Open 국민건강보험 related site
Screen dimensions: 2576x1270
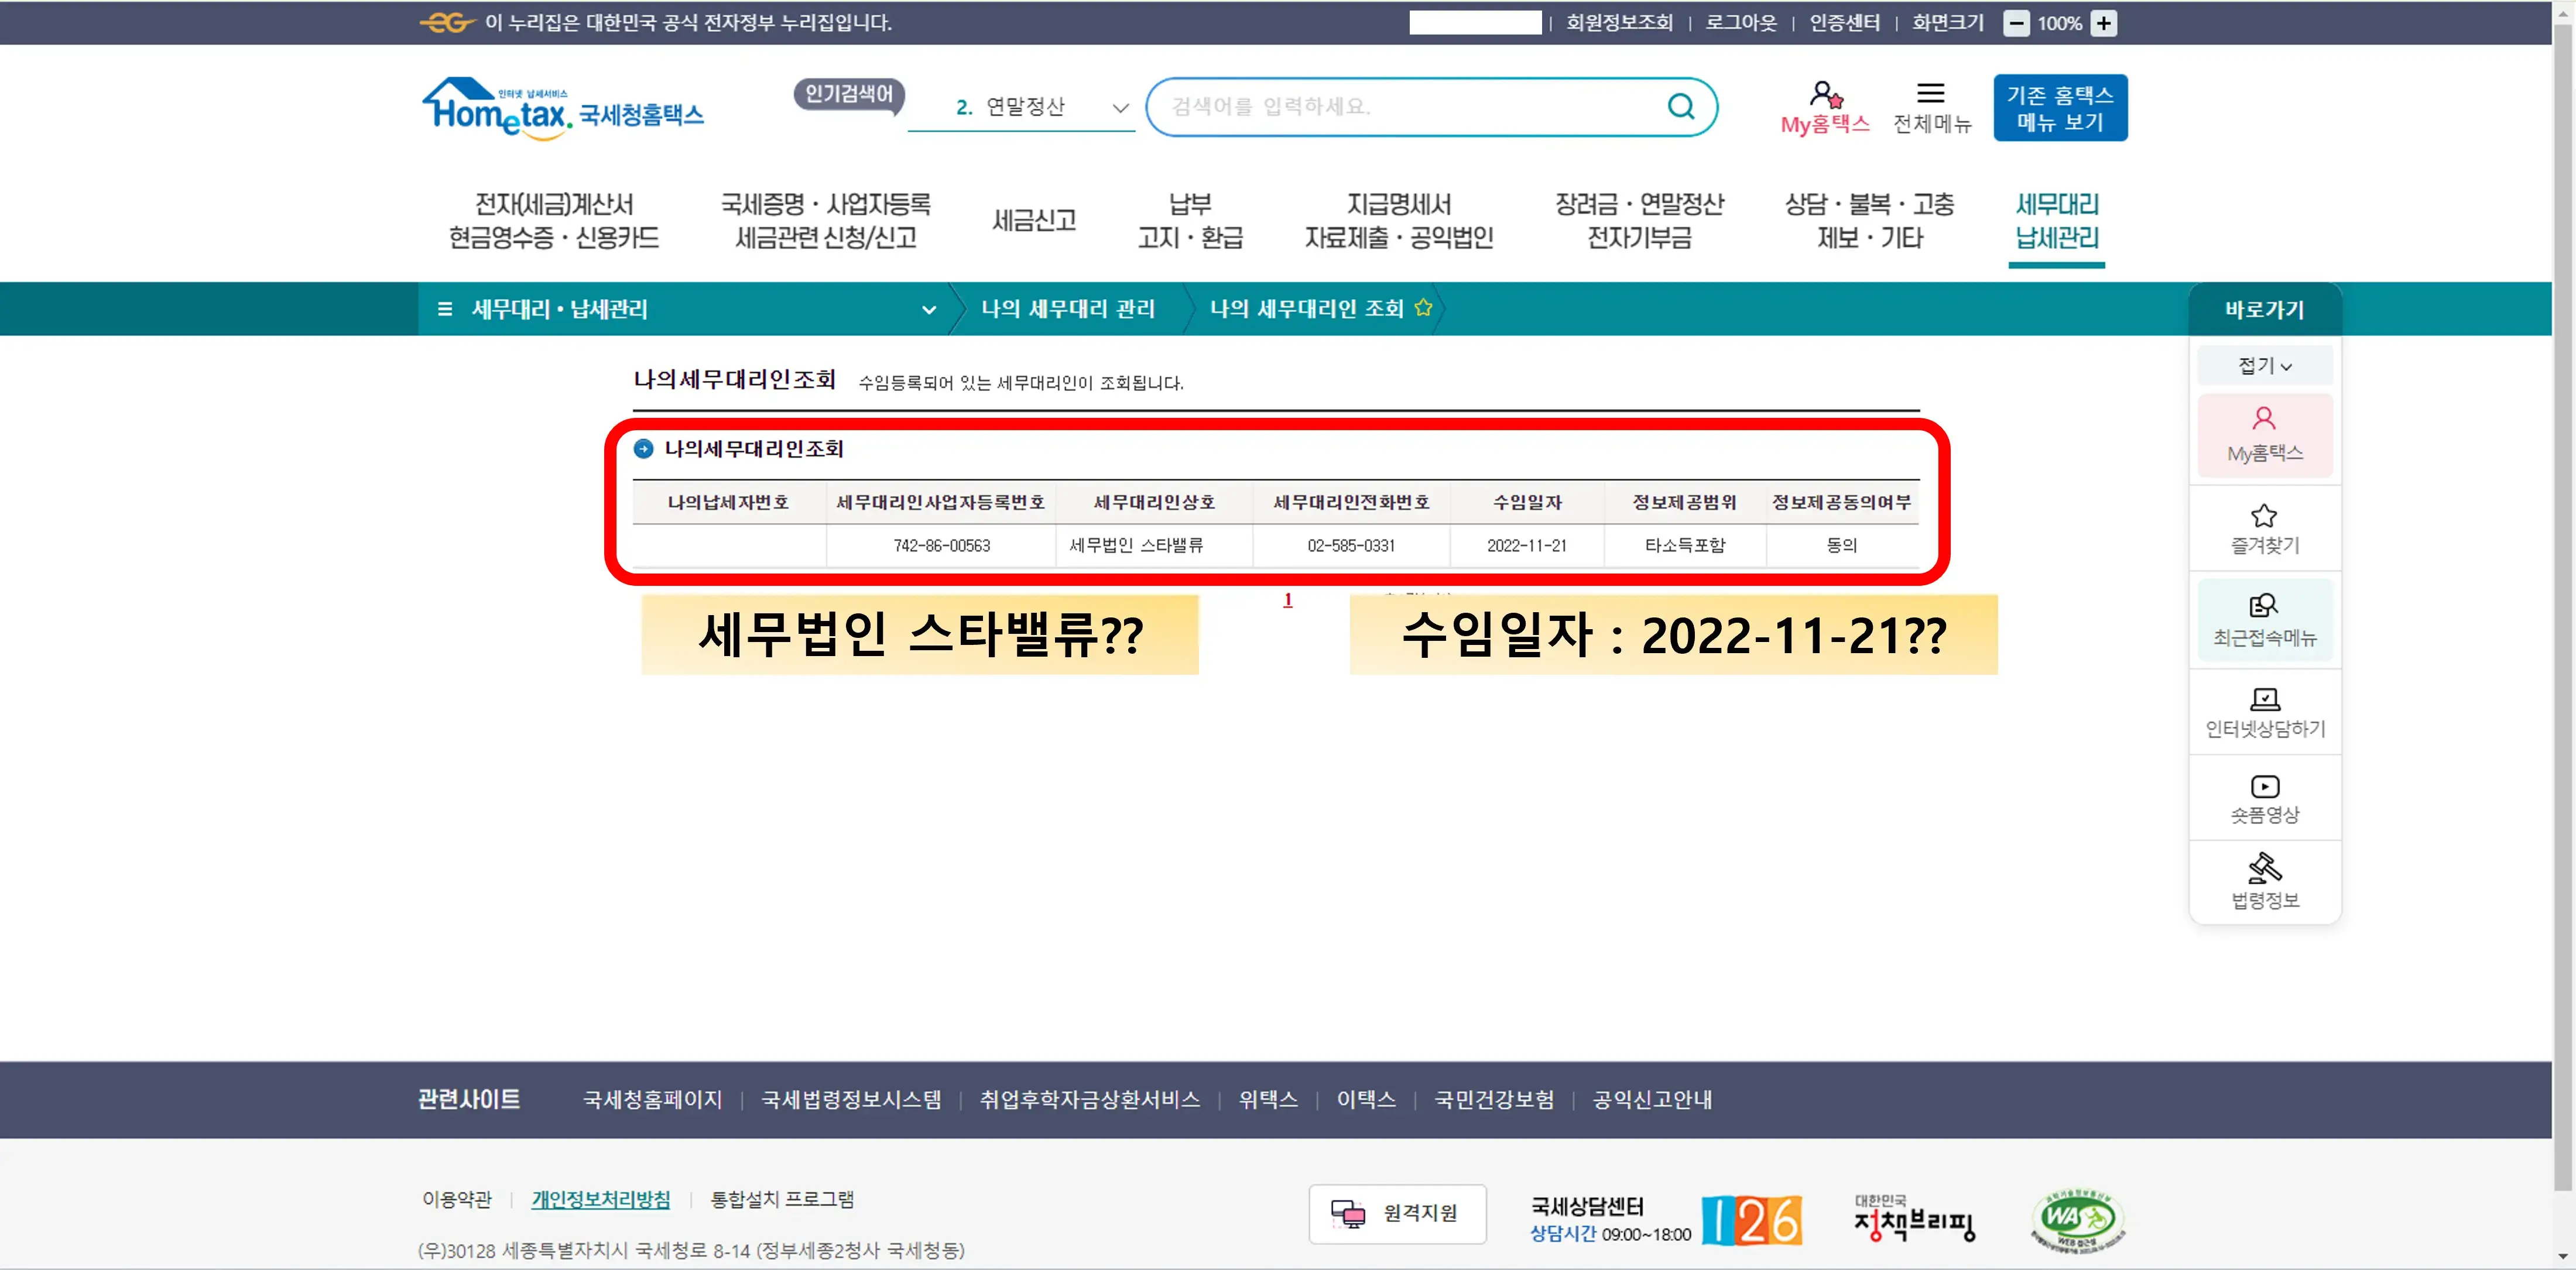(x=1494, y=1099)
